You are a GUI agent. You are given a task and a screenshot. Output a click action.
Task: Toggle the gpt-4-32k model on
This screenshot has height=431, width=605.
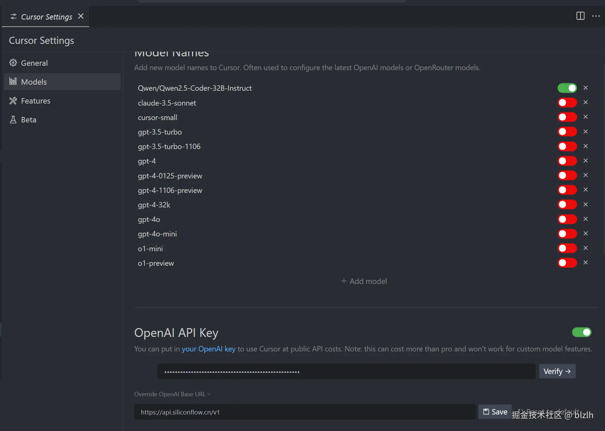tap(567, 204)
